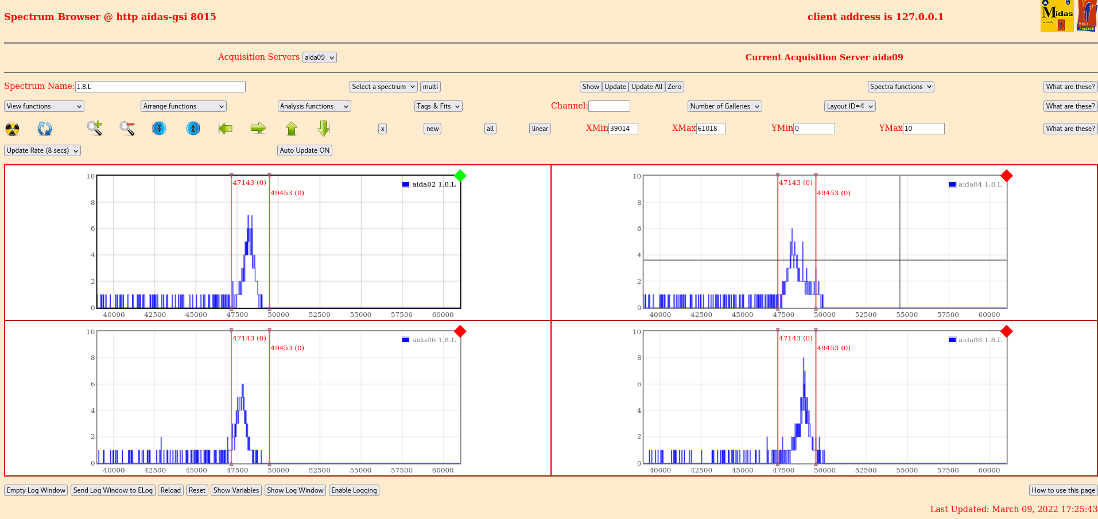
Task: Click the yellow radiation hazard icon
Action: tap(12, 129)
